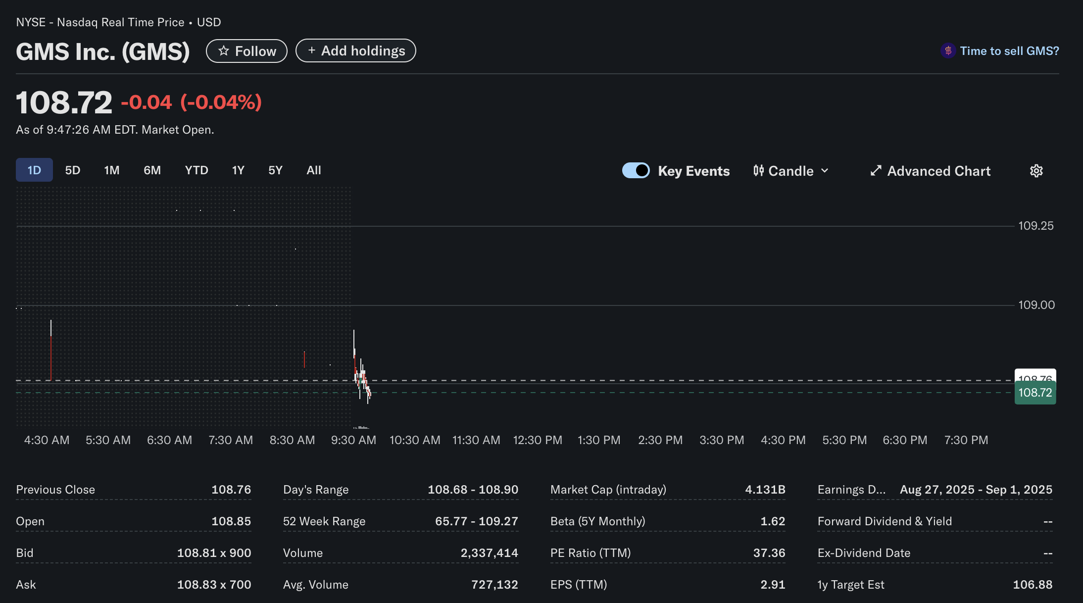Click the Bid value 108.81 x 900
The height and width of the screenshot is (603, 1083).
(x=214, y=553)
